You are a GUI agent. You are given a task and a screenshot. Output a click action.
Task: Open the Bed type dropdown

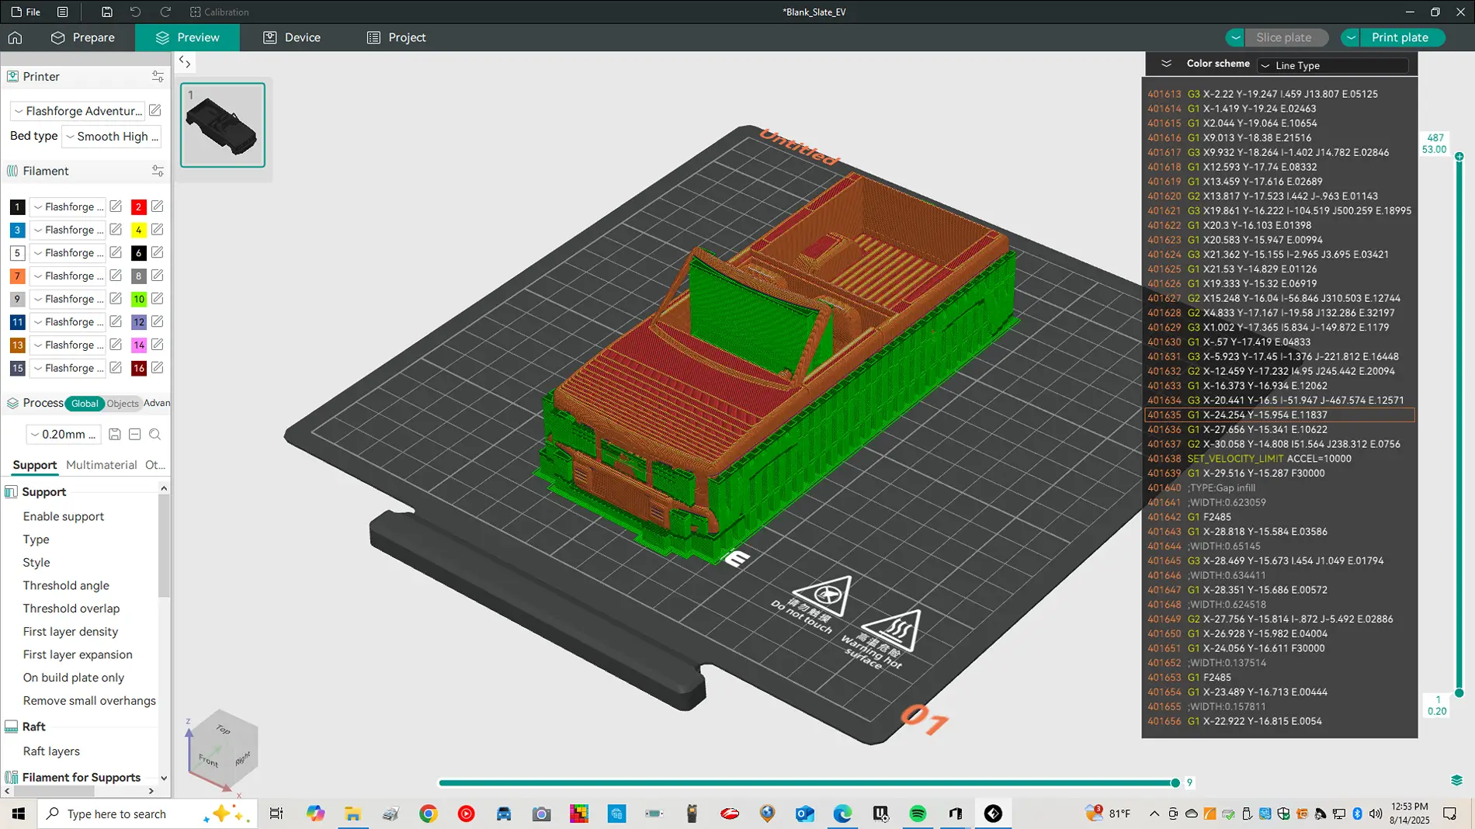coord(112,136)
